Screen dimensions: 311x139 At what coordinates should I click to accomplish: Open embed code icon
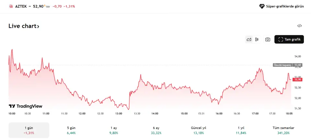click(x=300, y=26)
